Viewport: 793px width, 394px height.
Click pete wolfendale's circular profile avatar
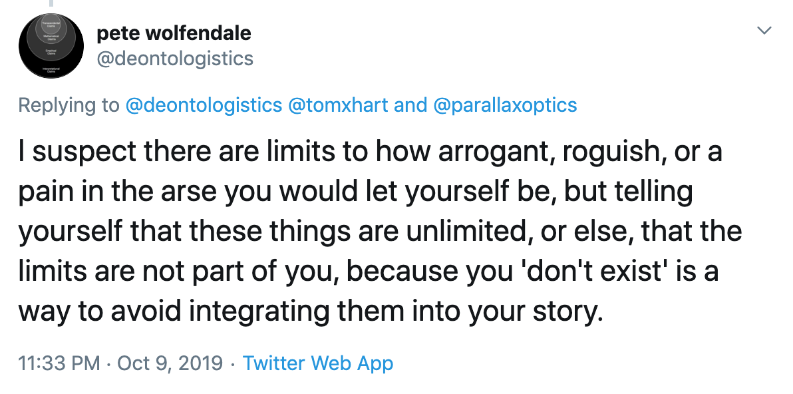tap(51, 47)
